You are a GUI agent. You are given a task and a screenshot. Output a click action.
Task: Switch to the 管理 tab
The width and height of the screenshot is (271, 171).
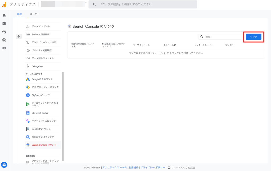[19, 14]
